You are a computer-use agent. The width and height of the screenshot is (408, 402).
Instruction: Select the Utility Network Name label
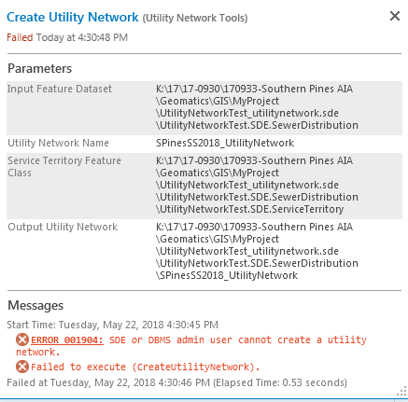point(58,143)
